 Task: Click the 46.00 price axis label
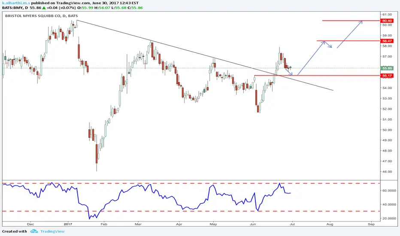387,172
